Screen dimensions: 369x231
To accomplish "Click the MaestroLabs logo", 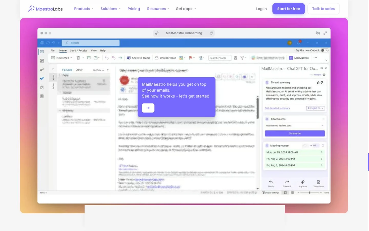I will (x=45, y=9).
